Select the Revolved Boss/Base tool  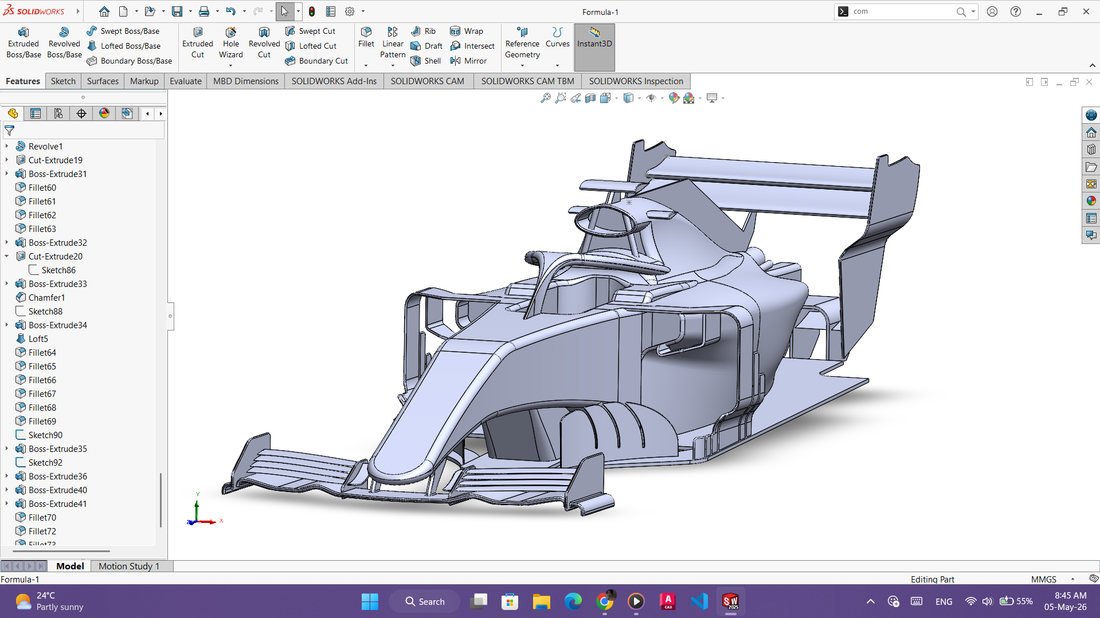click(64, 43)
